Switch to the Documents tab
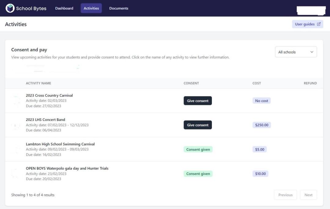Image resolution: width=330 pixels, height=209 pixels. (x=119, y=8)
